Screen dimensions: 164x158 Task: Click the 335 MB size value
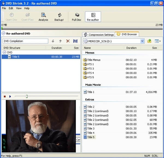[153, 133]
